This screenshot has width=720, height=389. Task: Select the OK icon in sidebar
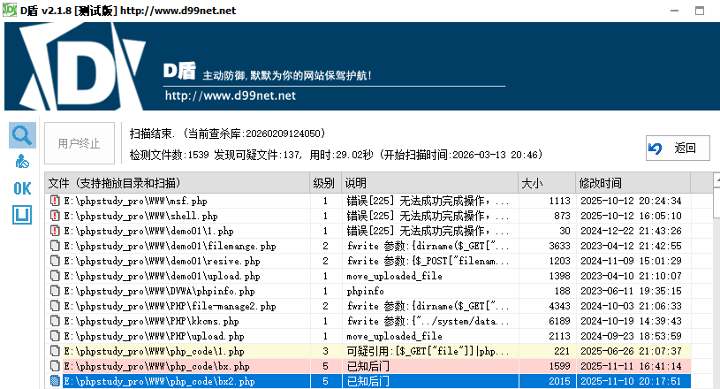[x=22, y=188]
